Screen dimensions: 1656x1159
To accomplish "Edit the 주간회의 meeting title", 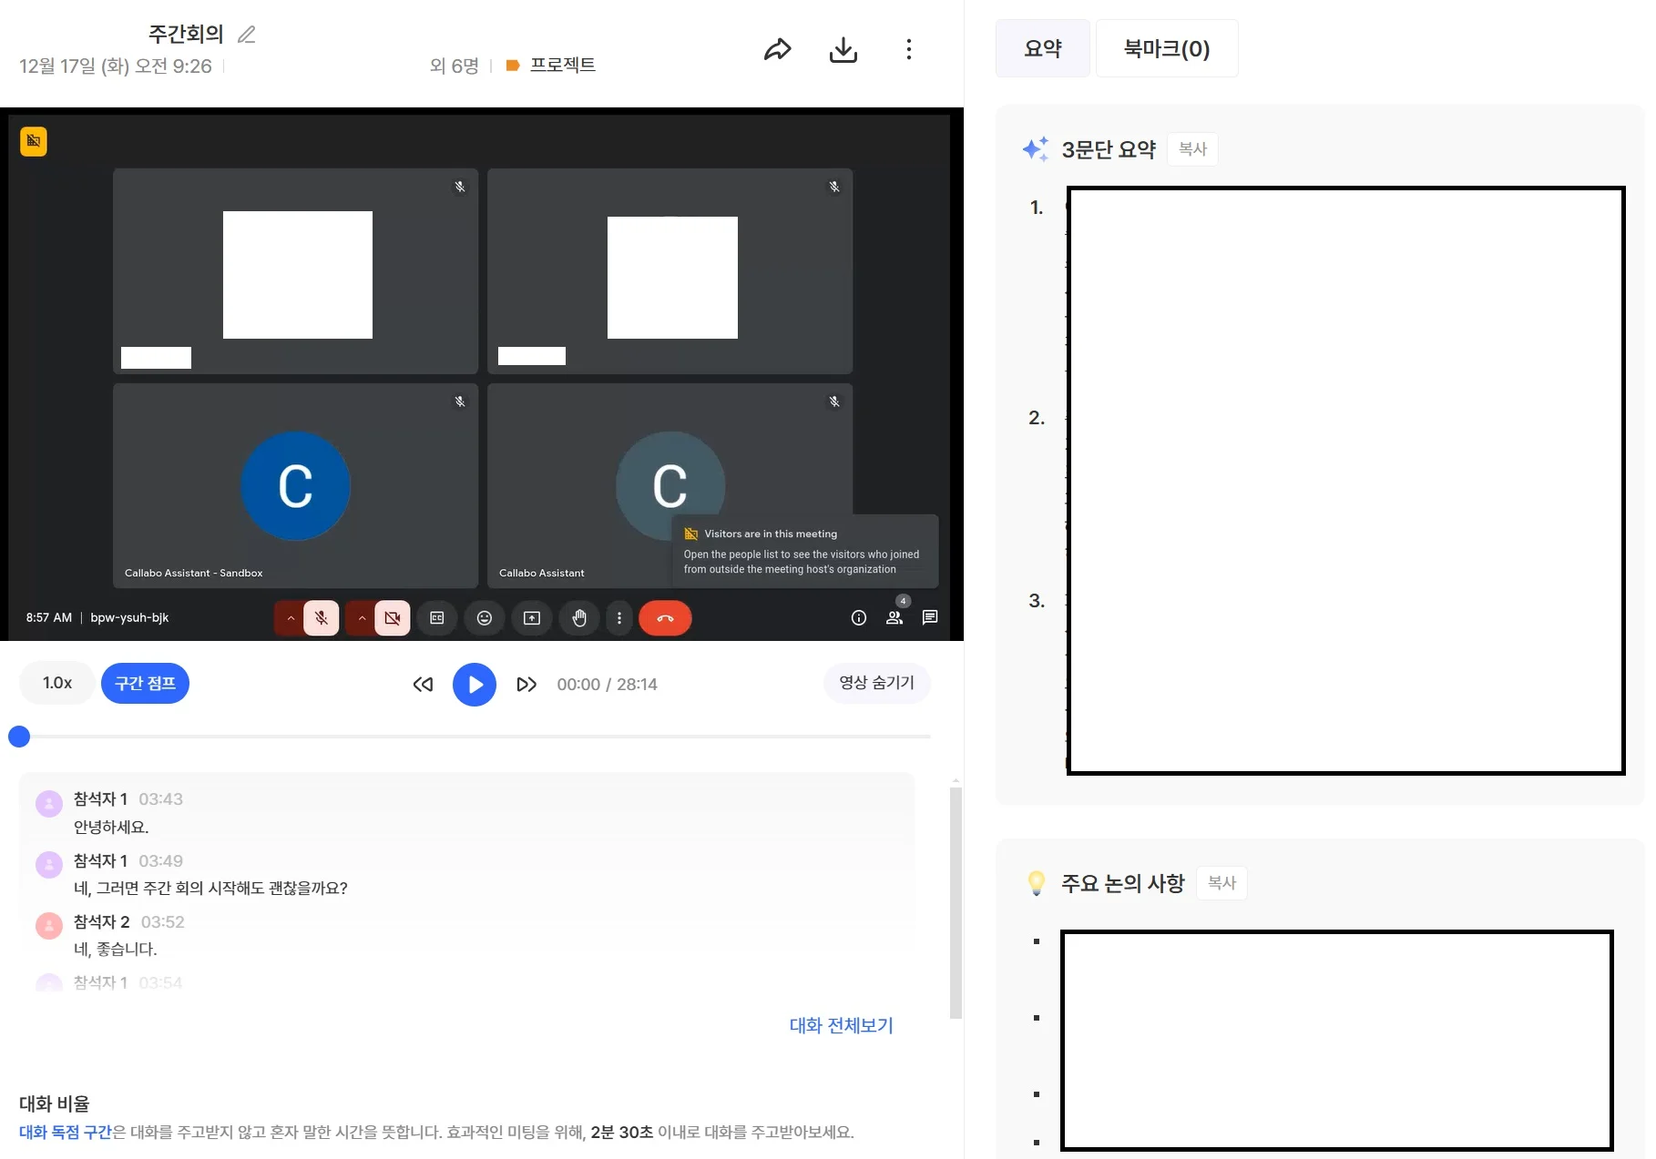I will tap(245, 34).
